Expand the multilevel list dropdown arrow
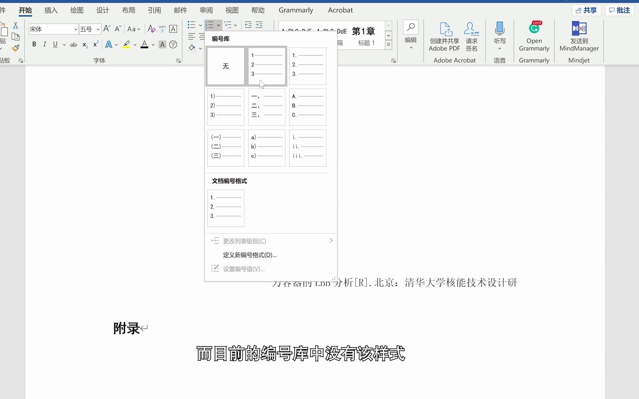639x399 pixels. pos(236,25)
